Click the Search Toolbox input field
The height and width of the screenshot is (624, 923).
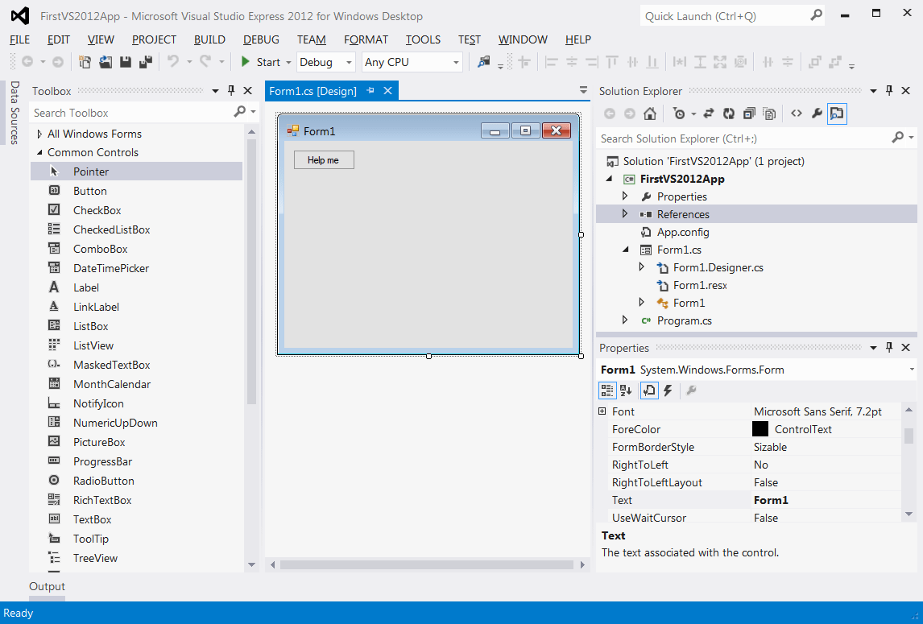coord(132,113)
